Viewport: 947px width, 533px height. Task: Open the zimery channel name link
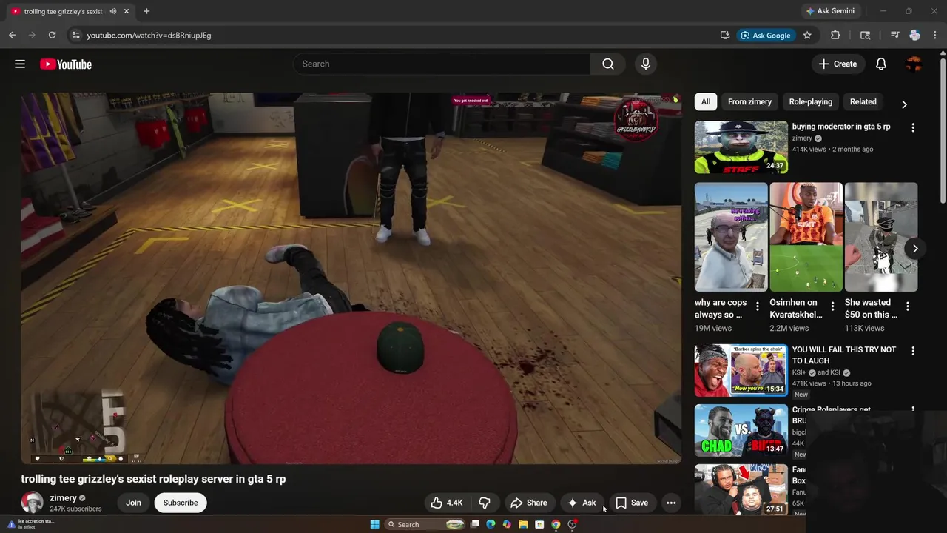[x=63, y=498]
